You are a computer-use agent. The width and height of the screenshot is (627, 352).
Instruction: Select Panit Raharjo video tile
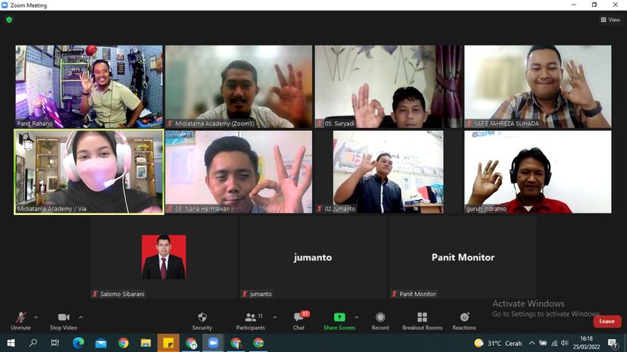point(89,86)
